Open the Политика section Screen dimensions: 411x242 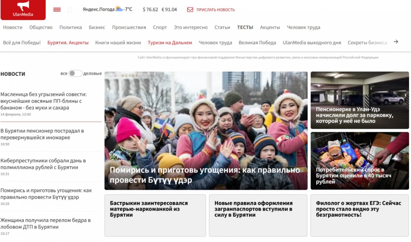pyautogui.click(x=70, y=27)
